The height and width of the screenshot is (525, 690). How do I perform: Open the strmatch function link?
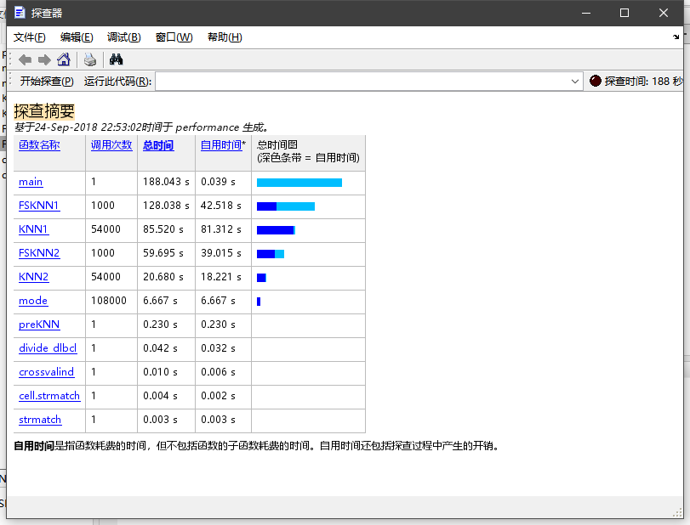pos(40,420)
